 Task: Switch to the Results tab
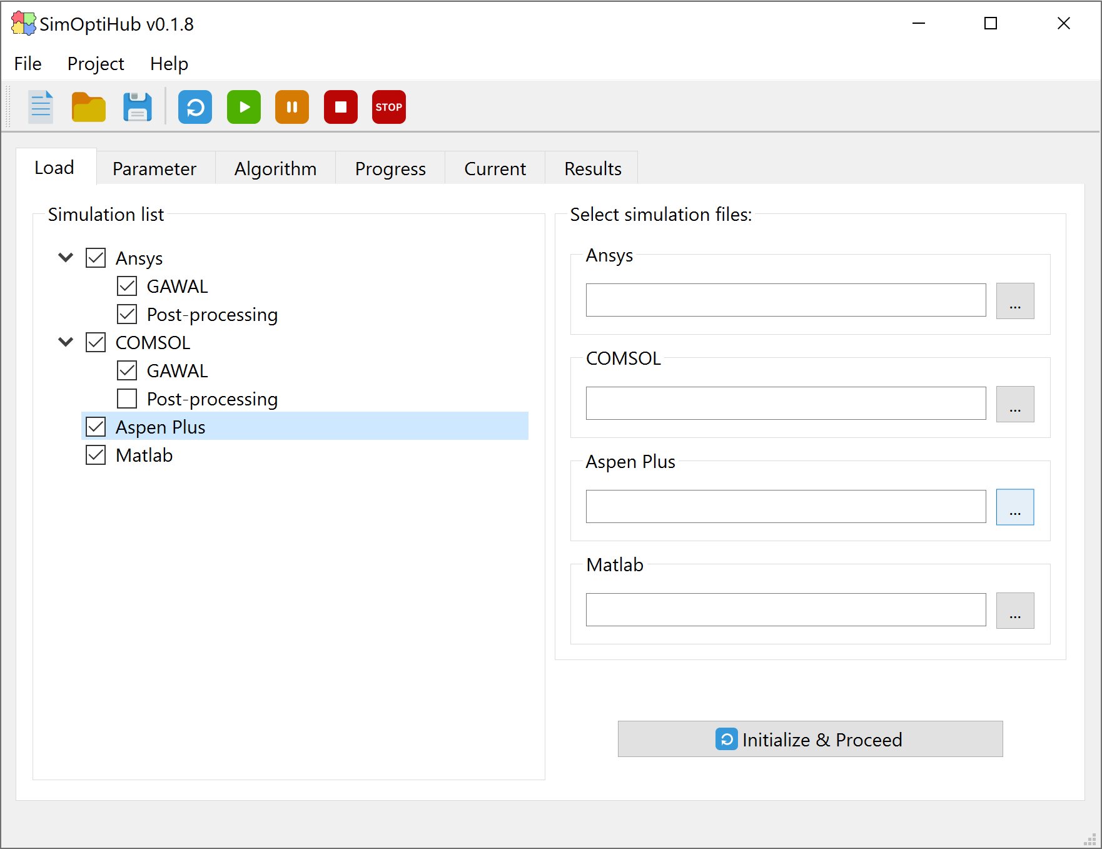pos(592,168)
